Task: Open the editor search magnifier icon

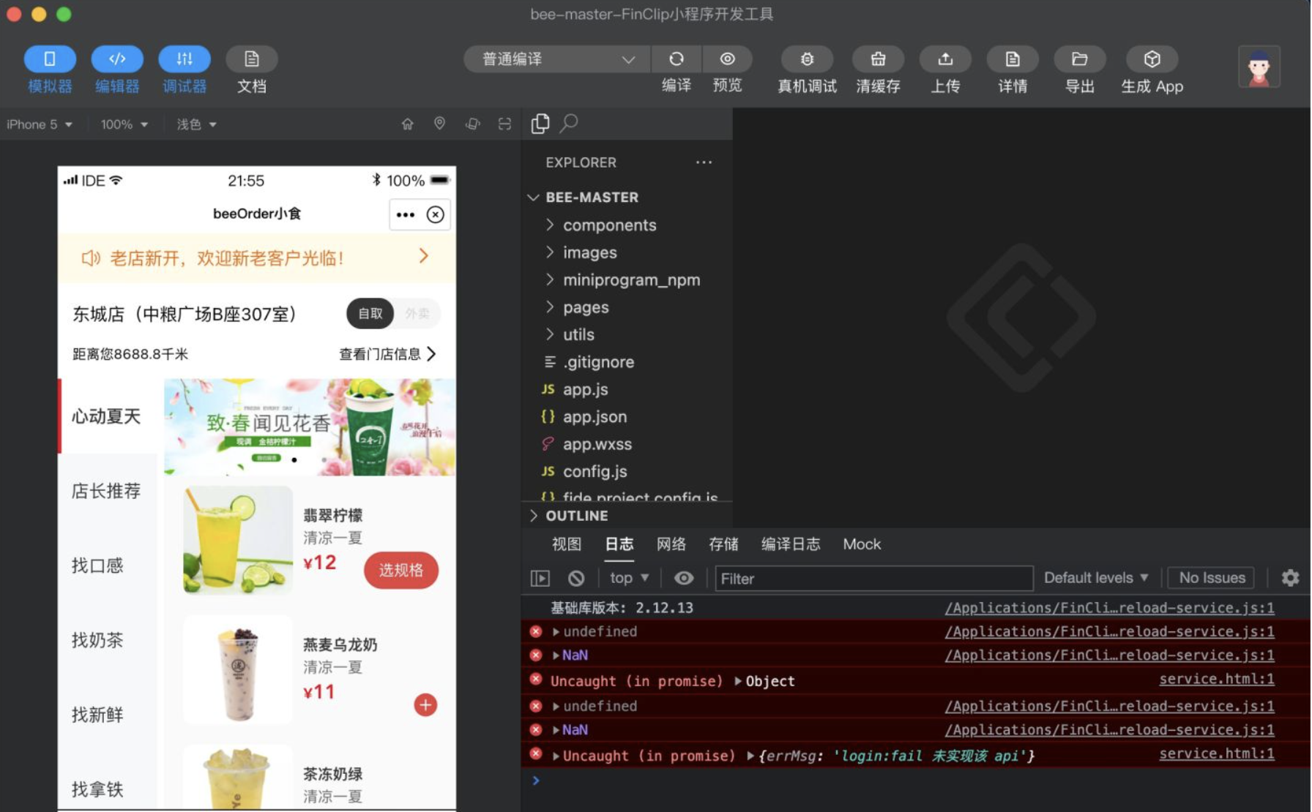Action: (x=569, y=123)
